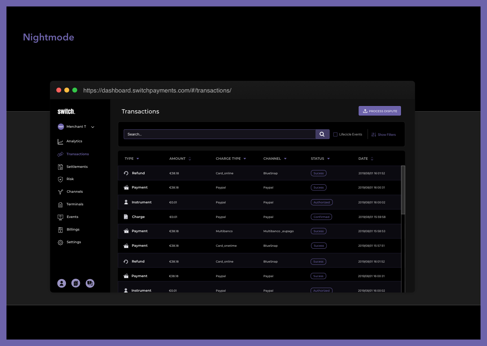Viewport: 487px width, 346px height.
Task: Navigate to Channels in the sidebar
Action: click(75, 192)
